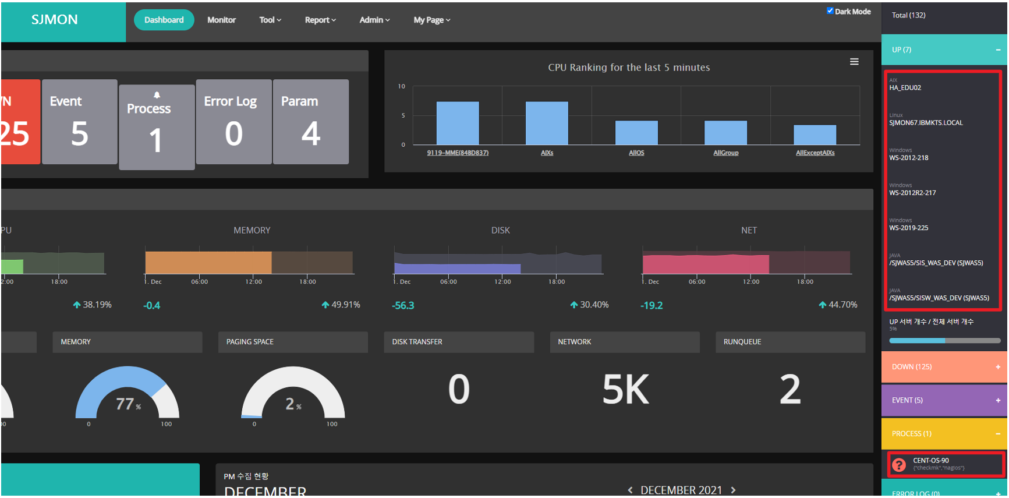This screenshot has width=1009, height=498.
Task: Click the bell icon on Process tile
Action: click(x=157, y=95)
